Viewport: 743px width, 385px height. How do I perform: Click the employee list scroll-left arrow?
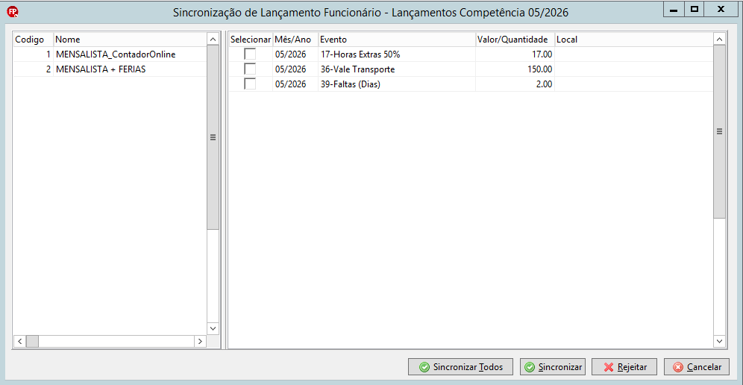point(20,341)
